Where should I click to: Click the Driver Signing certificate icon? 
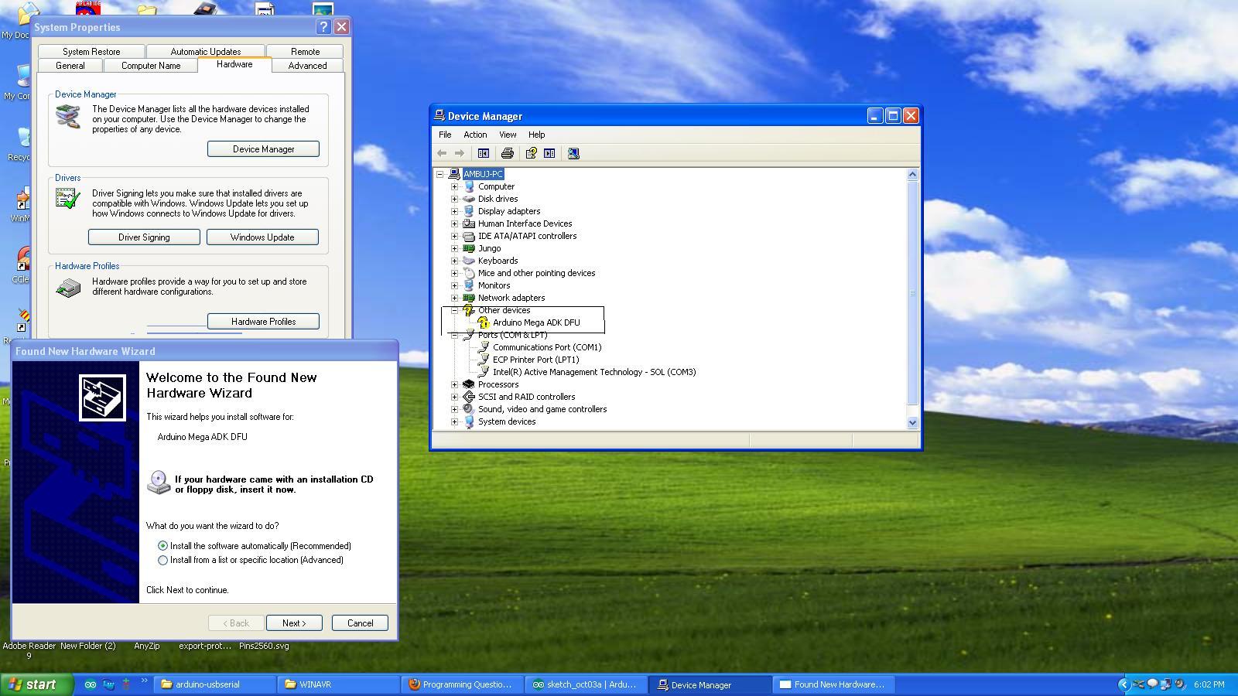click(68, 200)
